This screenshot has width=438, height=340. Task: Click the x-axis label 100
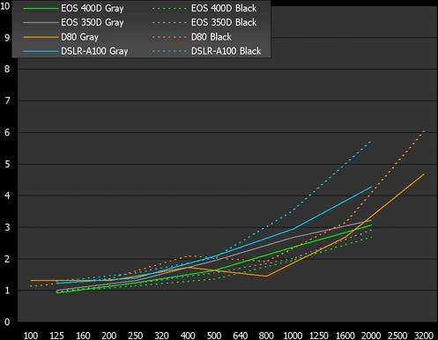click(x=31, y=336)
